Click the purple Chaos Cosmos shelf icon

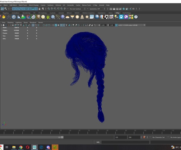126,17
